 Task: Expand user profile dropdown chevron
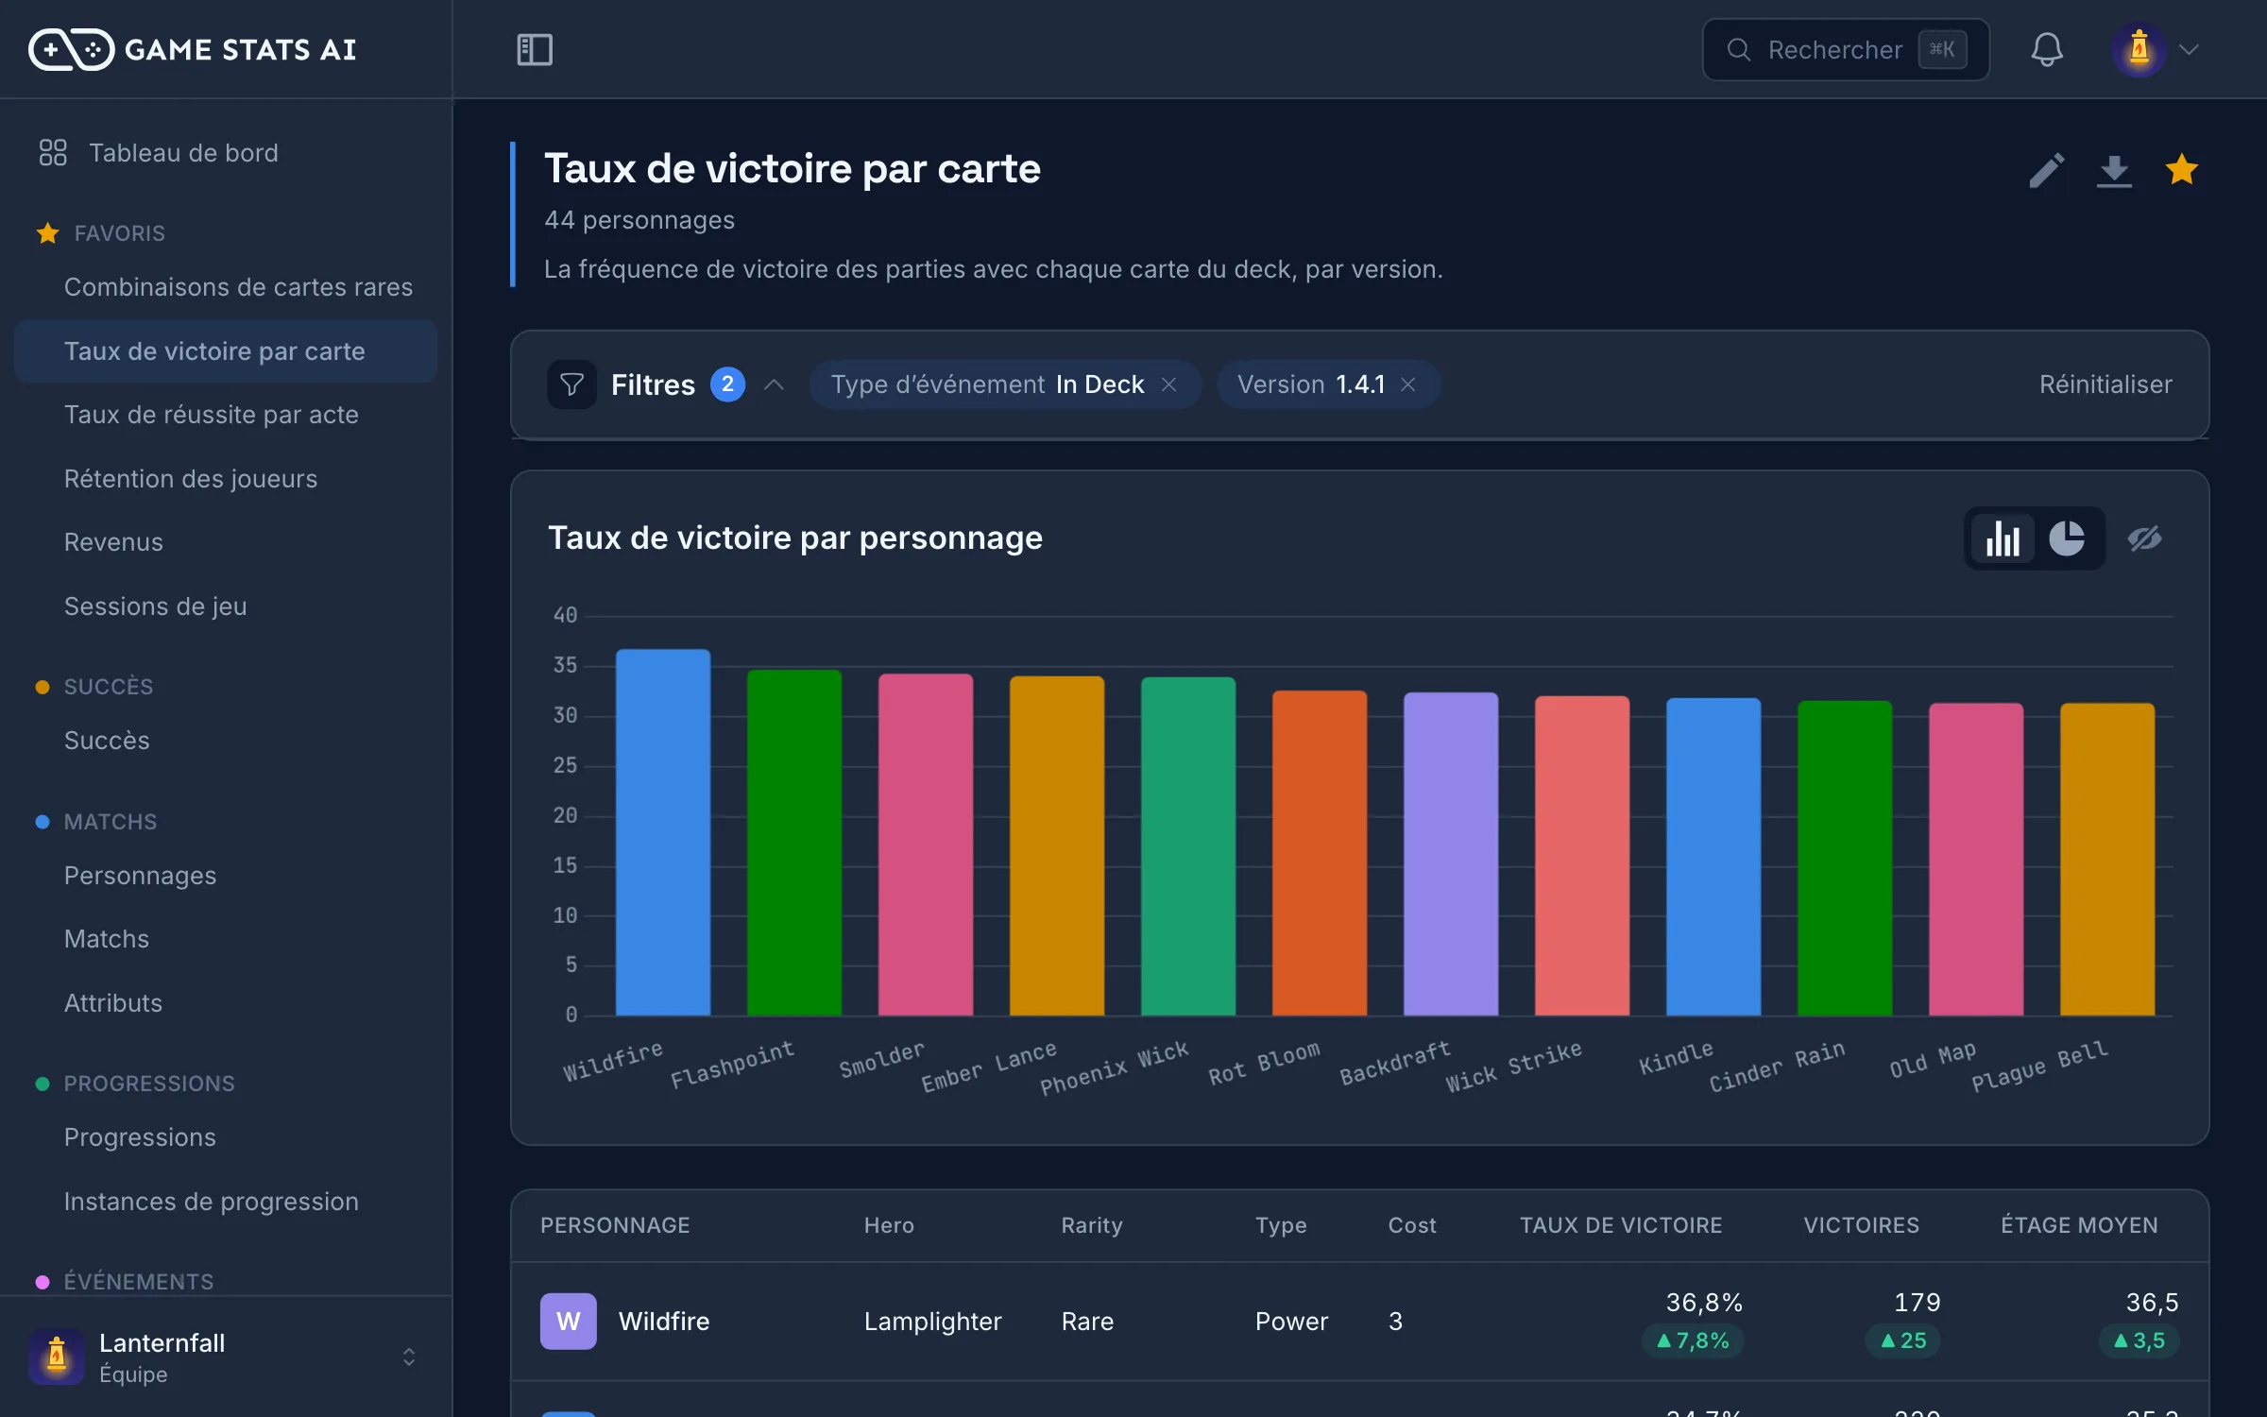point(2190,49)
